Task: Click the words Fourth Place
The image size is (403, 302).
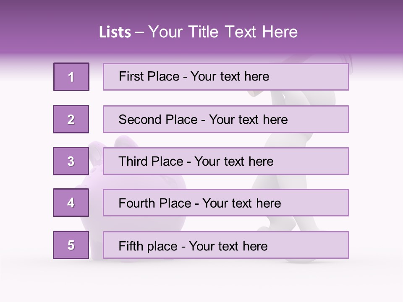Action: tap(155, 203)
